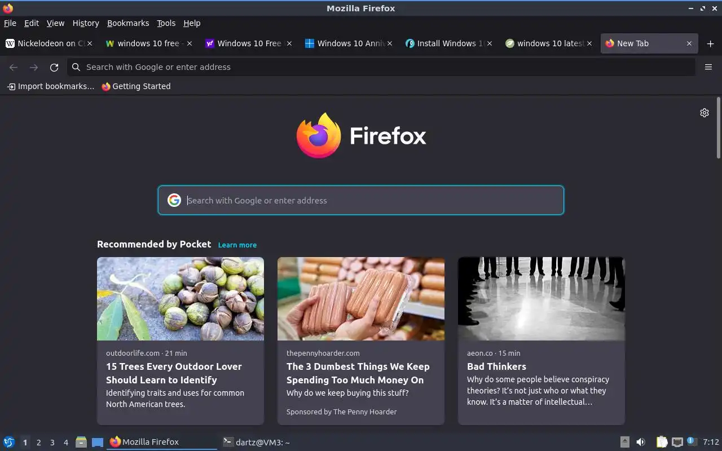Open 'The 3 Dumbest Things' headline

point(358,373)
